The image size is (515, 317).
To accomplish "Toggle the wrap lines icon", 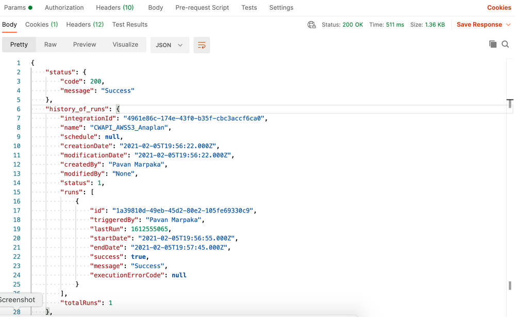I will [x=202, y=45].
